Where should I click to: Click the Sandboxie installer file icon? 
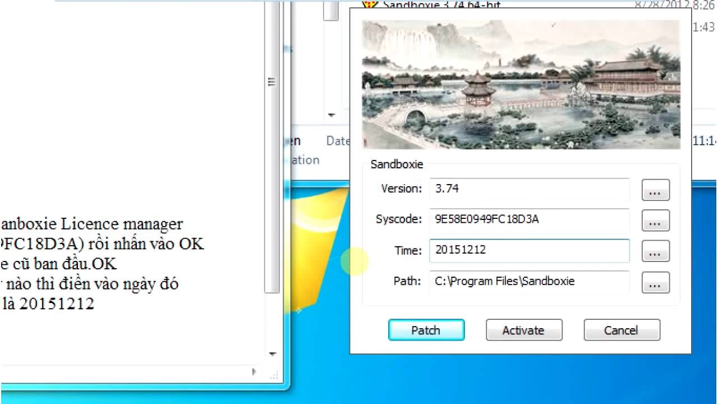(370, 4)
